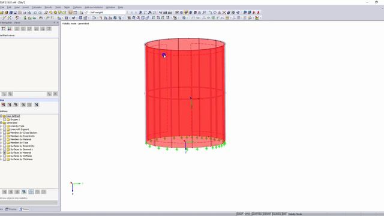This screenshot has height=216, width=384.
Task: Click first icon in bottom visibility button row
Action: [x=4, y=192]
